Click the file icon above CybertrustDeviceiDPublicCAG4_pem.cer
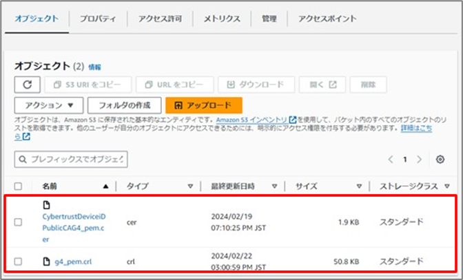This screenshot has height=280, width=463. [47, 205]
